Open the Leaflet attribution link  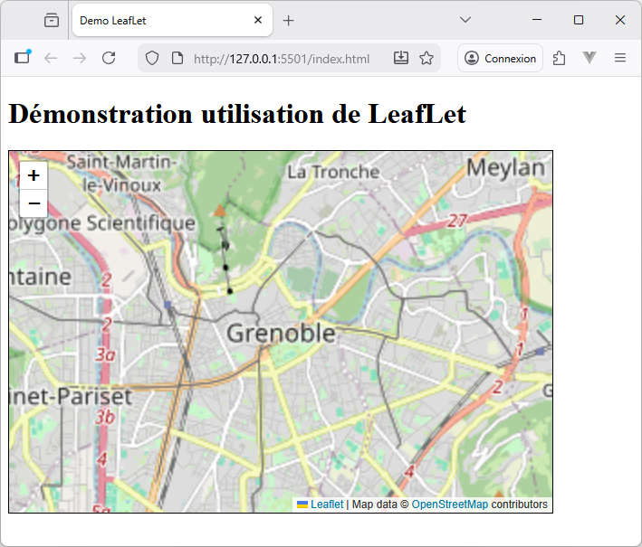coord(326,505)
